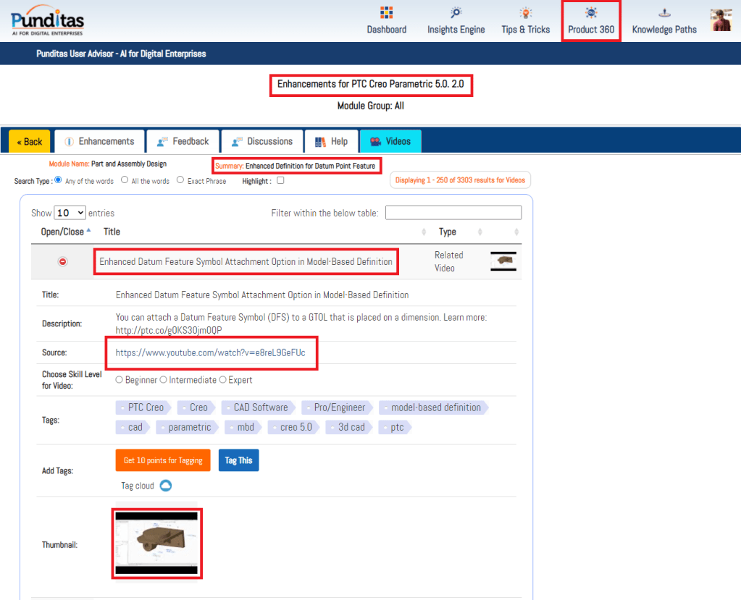Open the Tips & Tricks lightbulb icon
The height and width of the screenshot is (600, 741).
[x=525, y=13]
